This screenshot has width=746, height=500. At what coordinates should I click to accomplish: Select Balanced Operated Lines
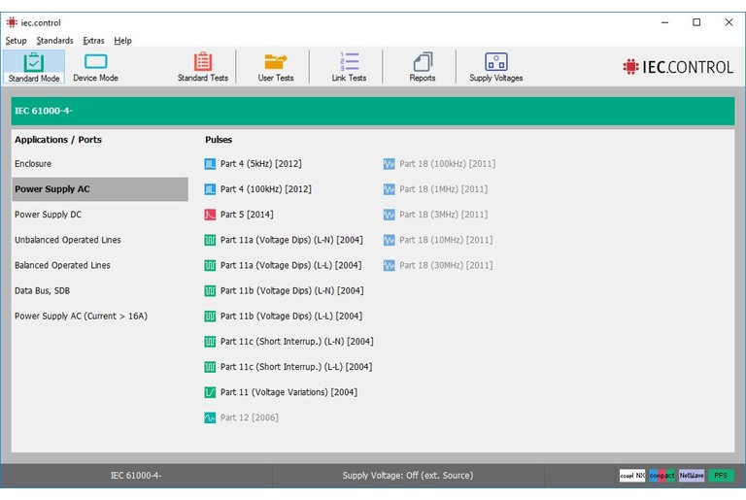coord(62,265)
